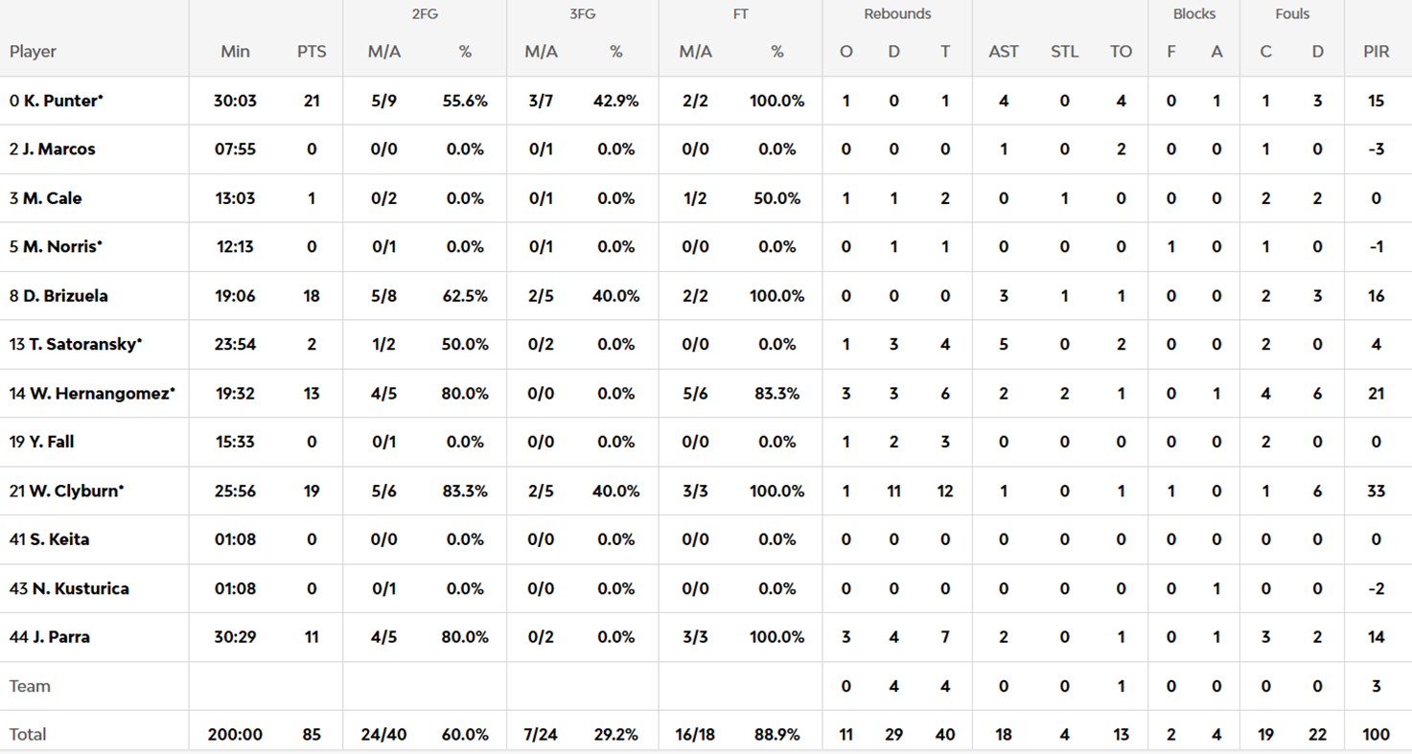Sort by PIR column header

click(x=1377, y=52)
